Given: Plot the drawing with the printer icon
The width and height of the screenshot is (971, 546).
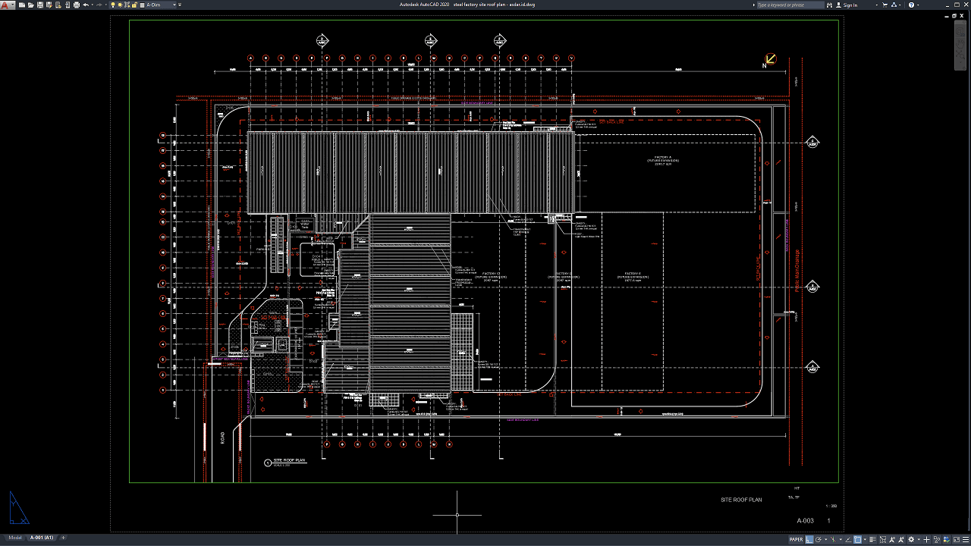Looking at the screenshot, I should [76, 5].
